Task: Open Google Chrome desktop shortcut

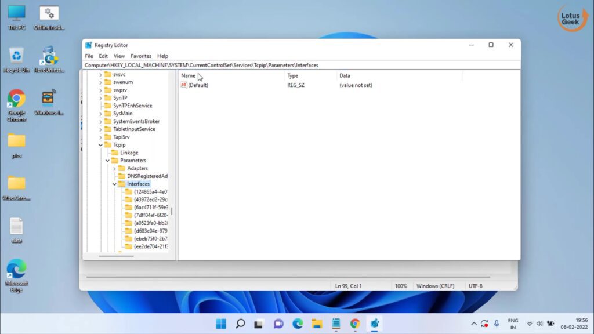Action: click(x=16, y=99)
